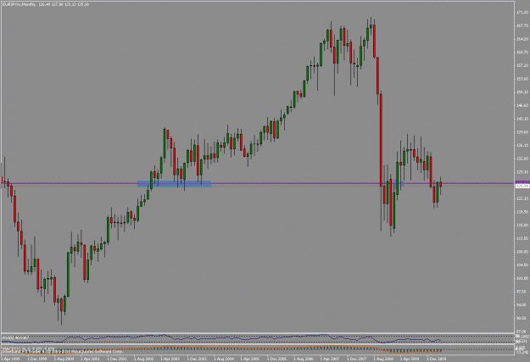Screen dimensions: 530x362
Task: Click the 111.50 price scale label
Action: (522, 238)
